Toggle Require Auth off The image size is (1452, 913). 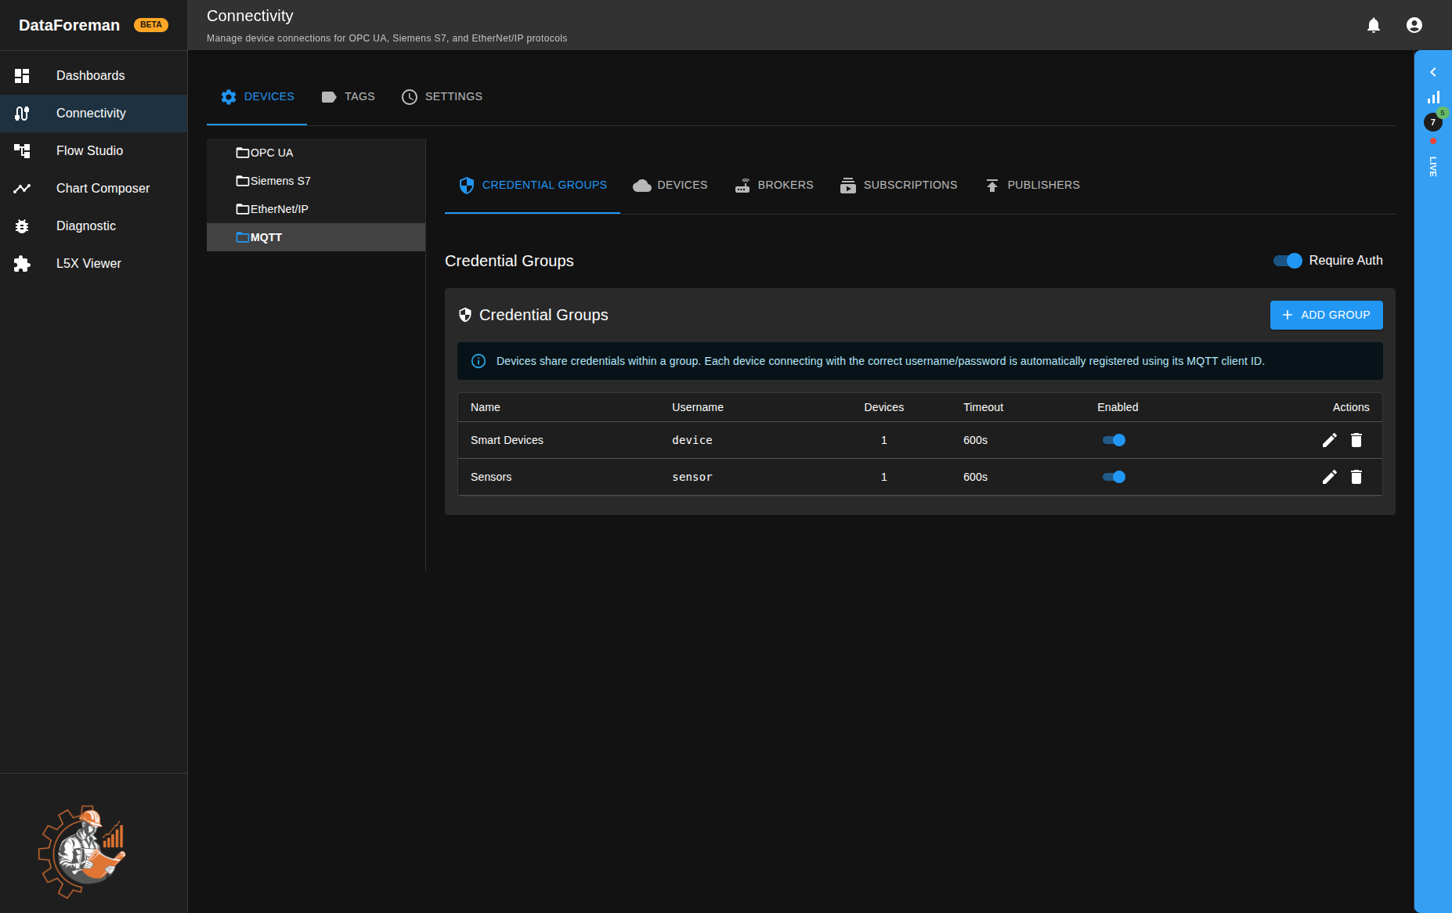pos(1287,260)
